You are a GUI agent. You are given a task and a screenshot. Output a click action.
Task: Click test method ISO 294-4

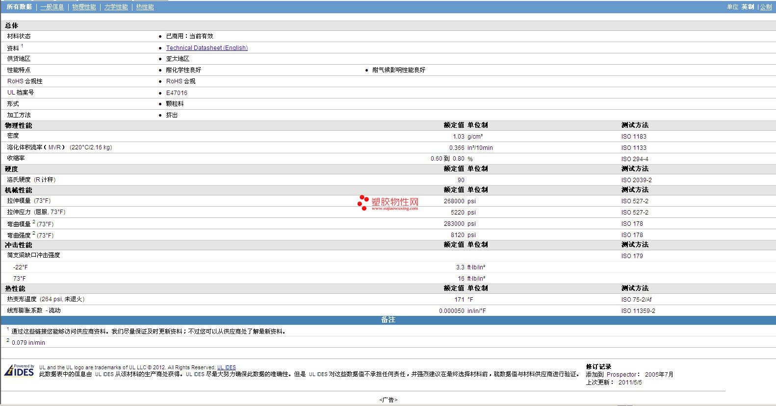coord(635,159)
